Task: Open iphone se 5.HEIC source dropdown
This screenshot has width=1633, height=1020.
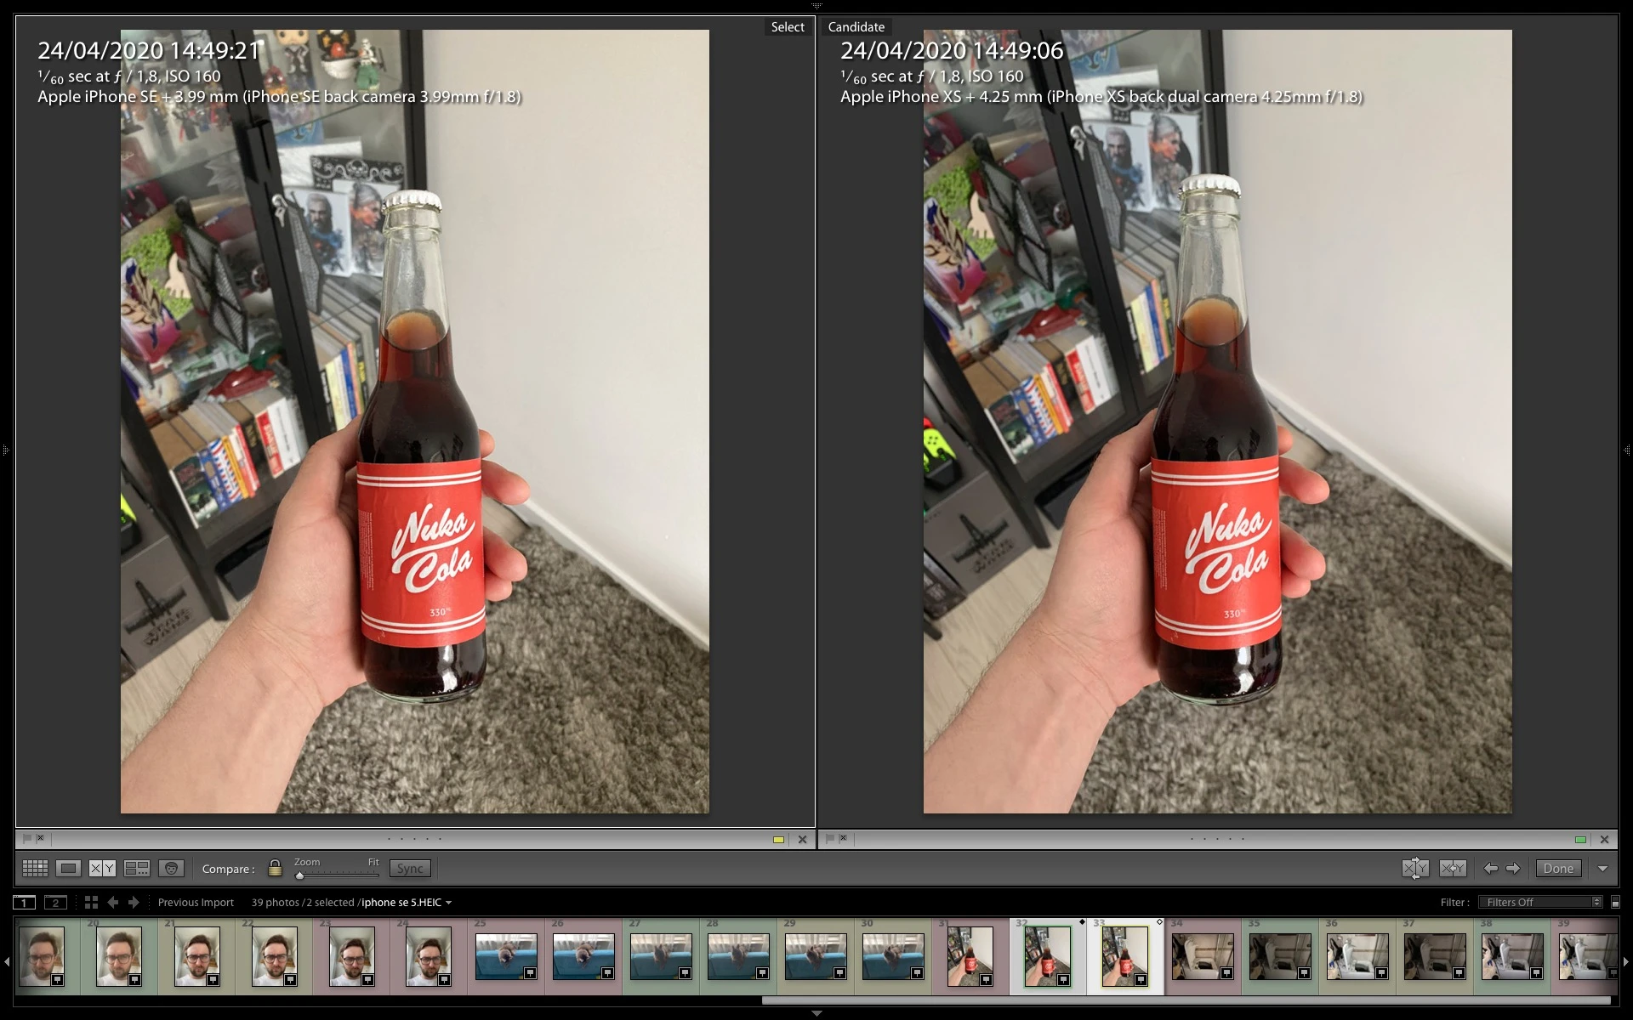Action: coord(406,902)
